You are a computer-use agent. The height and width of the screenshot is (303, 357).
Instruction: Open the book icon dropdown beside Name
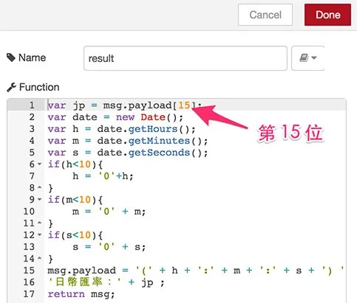pos(307,58)
